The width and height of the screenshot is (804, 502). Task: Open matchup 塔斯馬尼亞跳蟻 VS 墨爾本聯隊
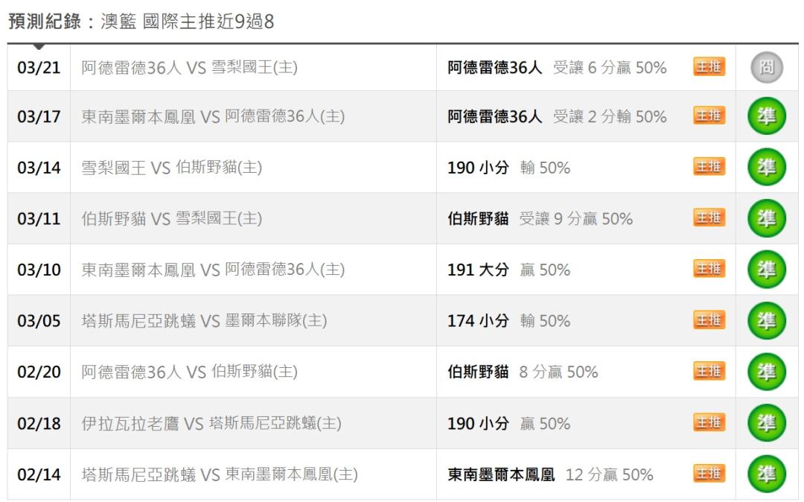[204, 321]
